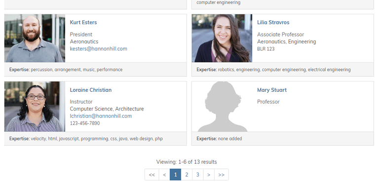Click Kurt Esters' Aeronautics department text
380x189 pixels.
click(84, 41)
